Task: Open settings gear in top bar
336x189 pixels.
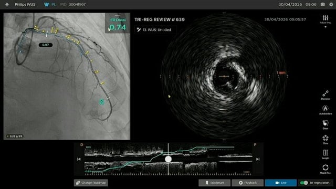Action: (x=331, y=4)
